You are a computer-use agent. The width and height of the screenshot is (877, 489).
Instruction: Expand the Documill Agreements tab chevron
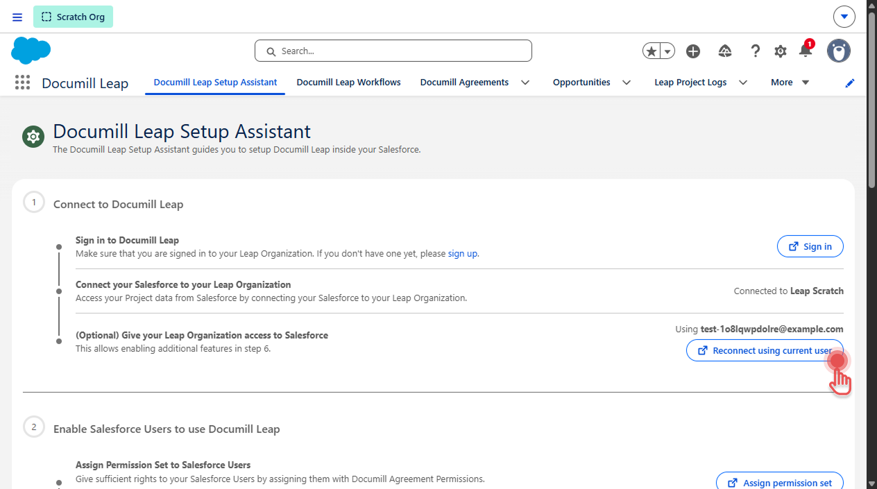[x=525, y=83]
